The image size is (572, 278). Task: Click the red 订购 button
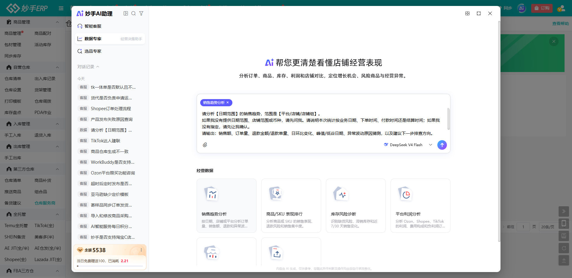tap(542, 8)
